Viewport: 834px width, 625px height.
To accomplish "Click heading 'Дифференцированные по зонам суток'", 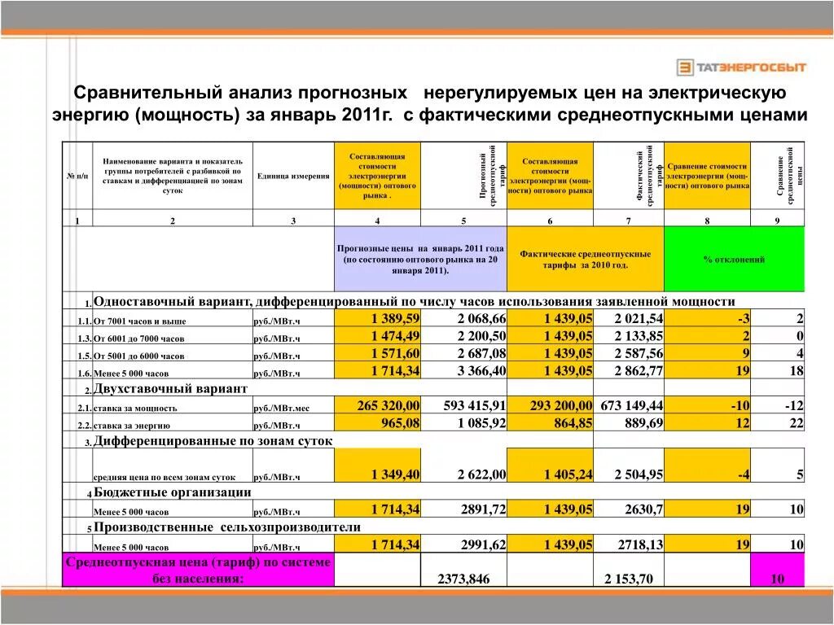I will [x=213, y=441].
